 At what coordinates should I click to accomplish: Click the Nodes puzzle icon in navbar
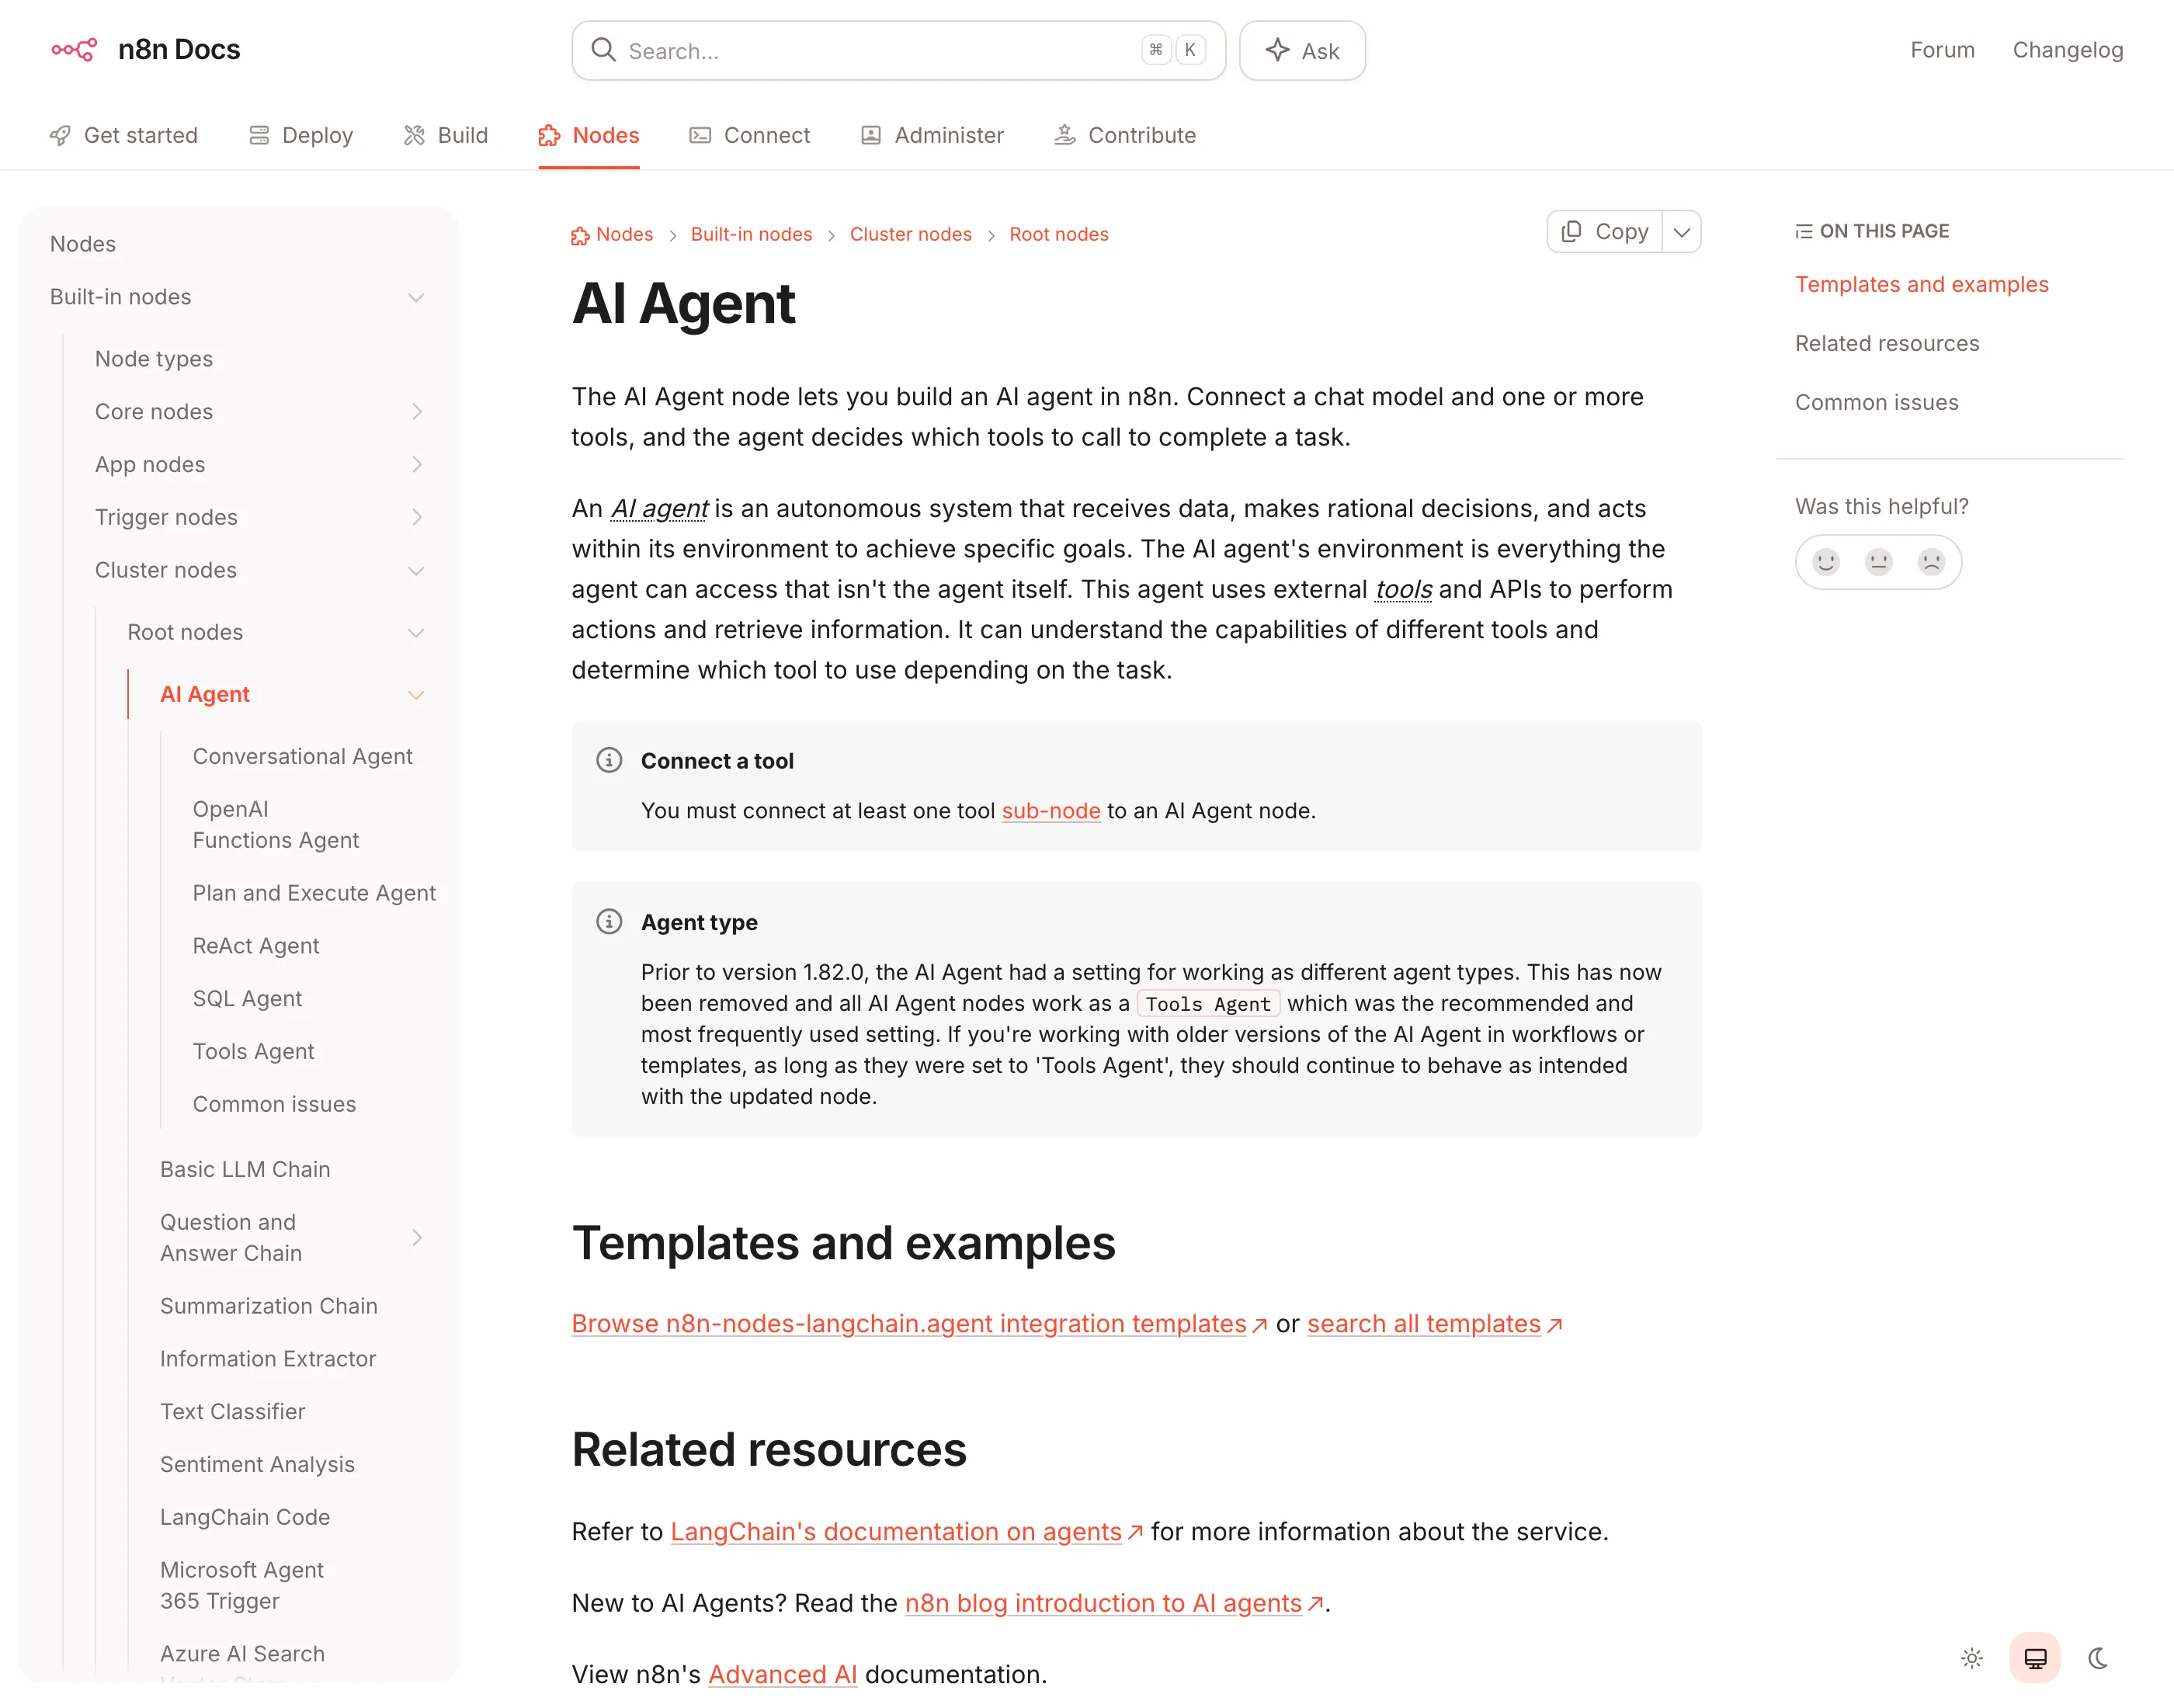[549, 135]
